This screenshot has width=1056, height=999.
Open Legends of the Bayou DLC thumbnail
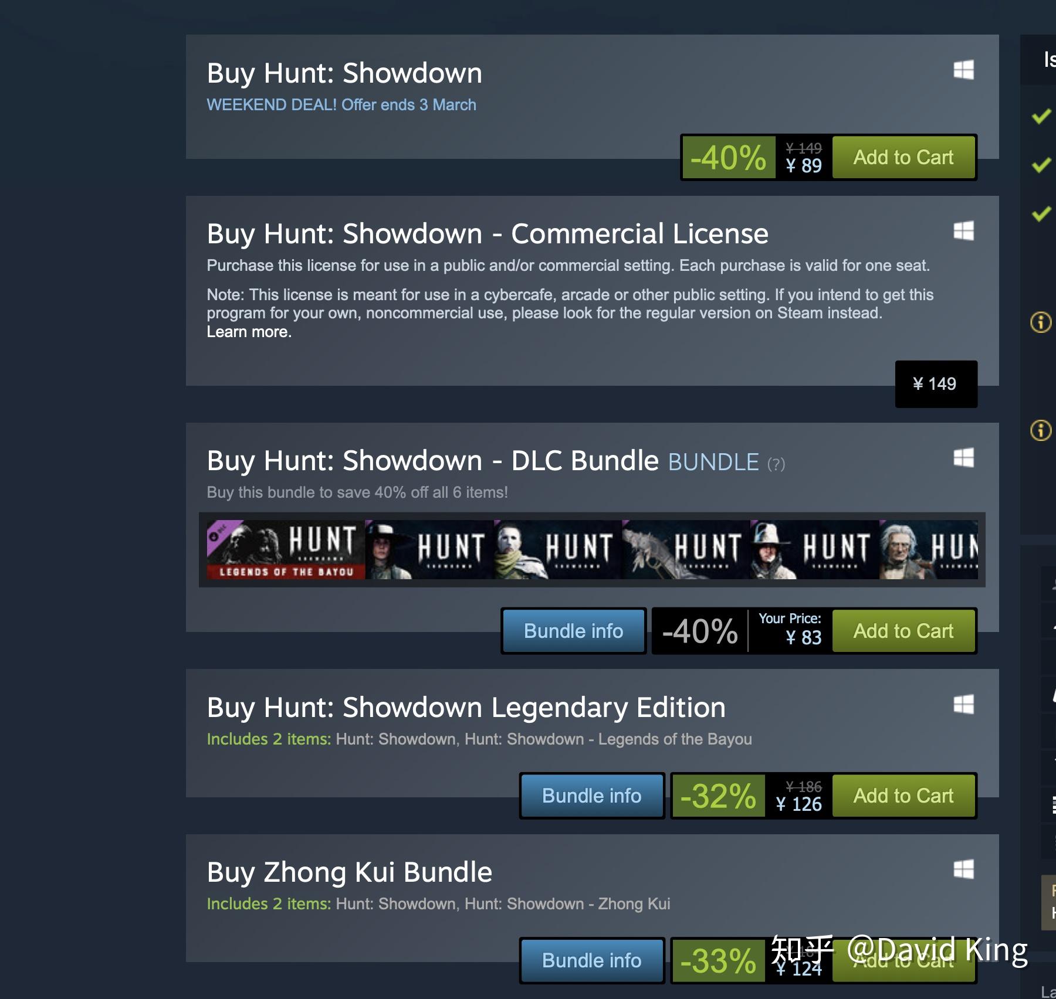point(286,549)
